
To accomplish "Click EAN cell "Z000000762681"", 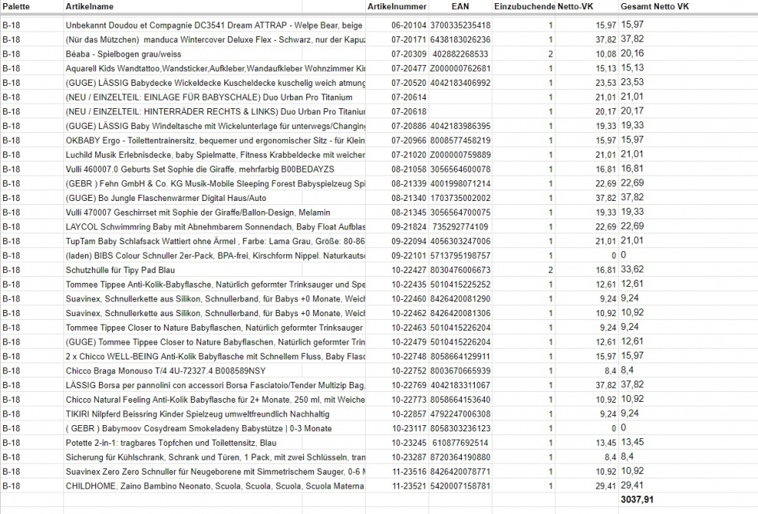I will click(460, 69).
